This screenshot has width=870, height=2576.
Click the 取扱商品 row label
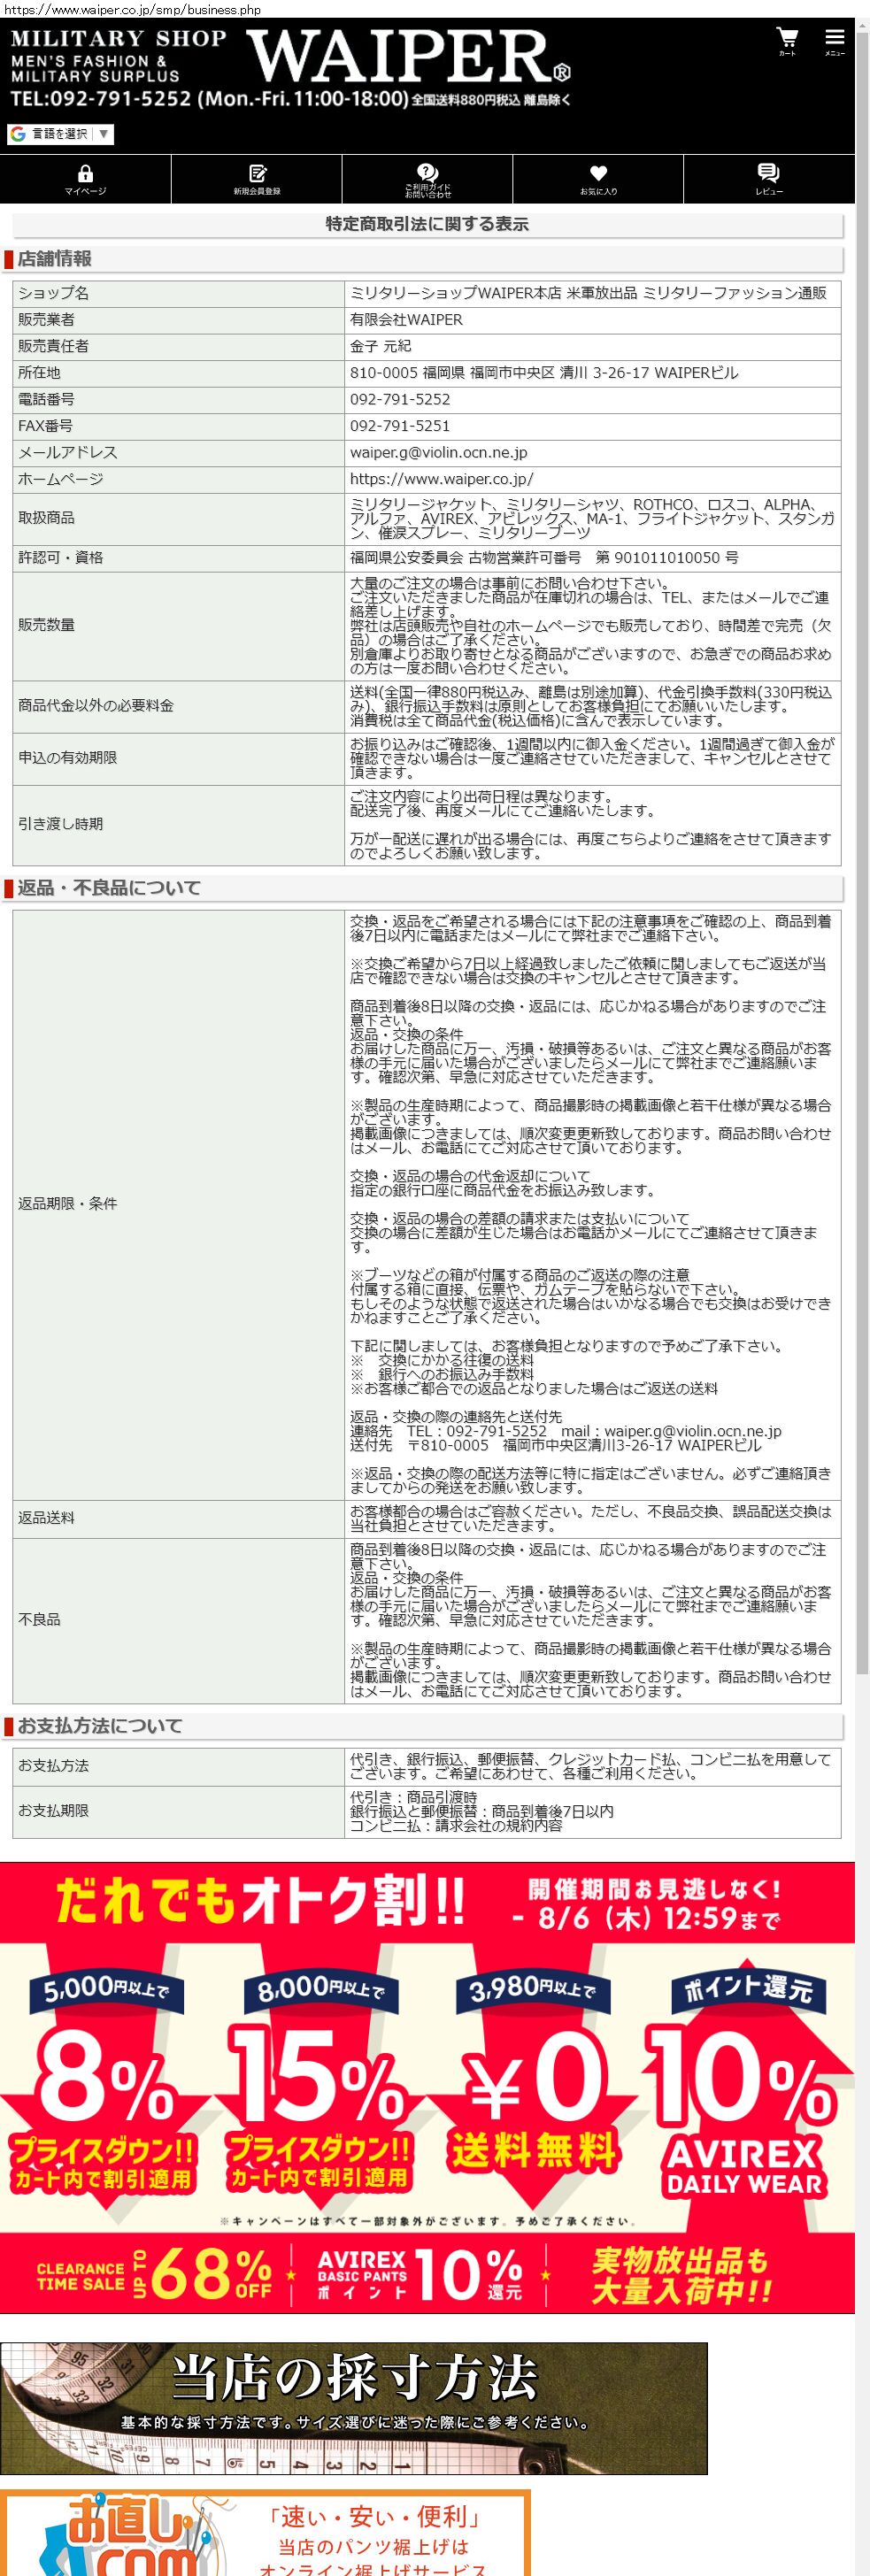(x=46, y=518)
